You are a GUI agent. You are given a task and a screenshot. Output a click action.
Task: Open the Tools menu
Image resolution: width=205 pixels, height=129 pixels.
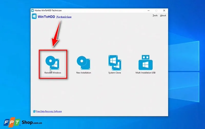pos(155,15)
